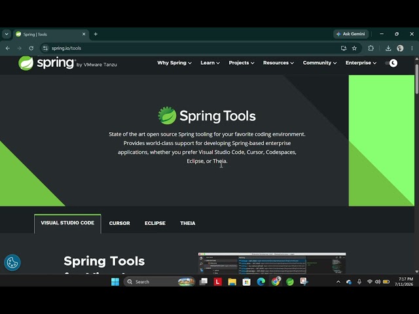Image resolution: width=419 pixels, height=314 pixels.
Task: Expand the Projects menu
Action: (242, 63)
